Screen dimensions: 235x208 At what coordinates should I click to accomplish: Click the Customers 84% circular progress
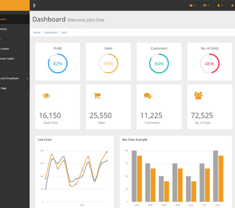click(x=159, y=64)
